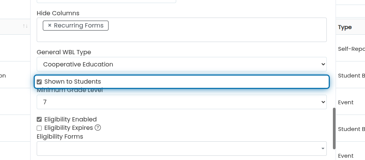This screenshot has width=365, height=160.
Task: Open help icon beside Eligibility Expires
Action: [x=98, y=128]
